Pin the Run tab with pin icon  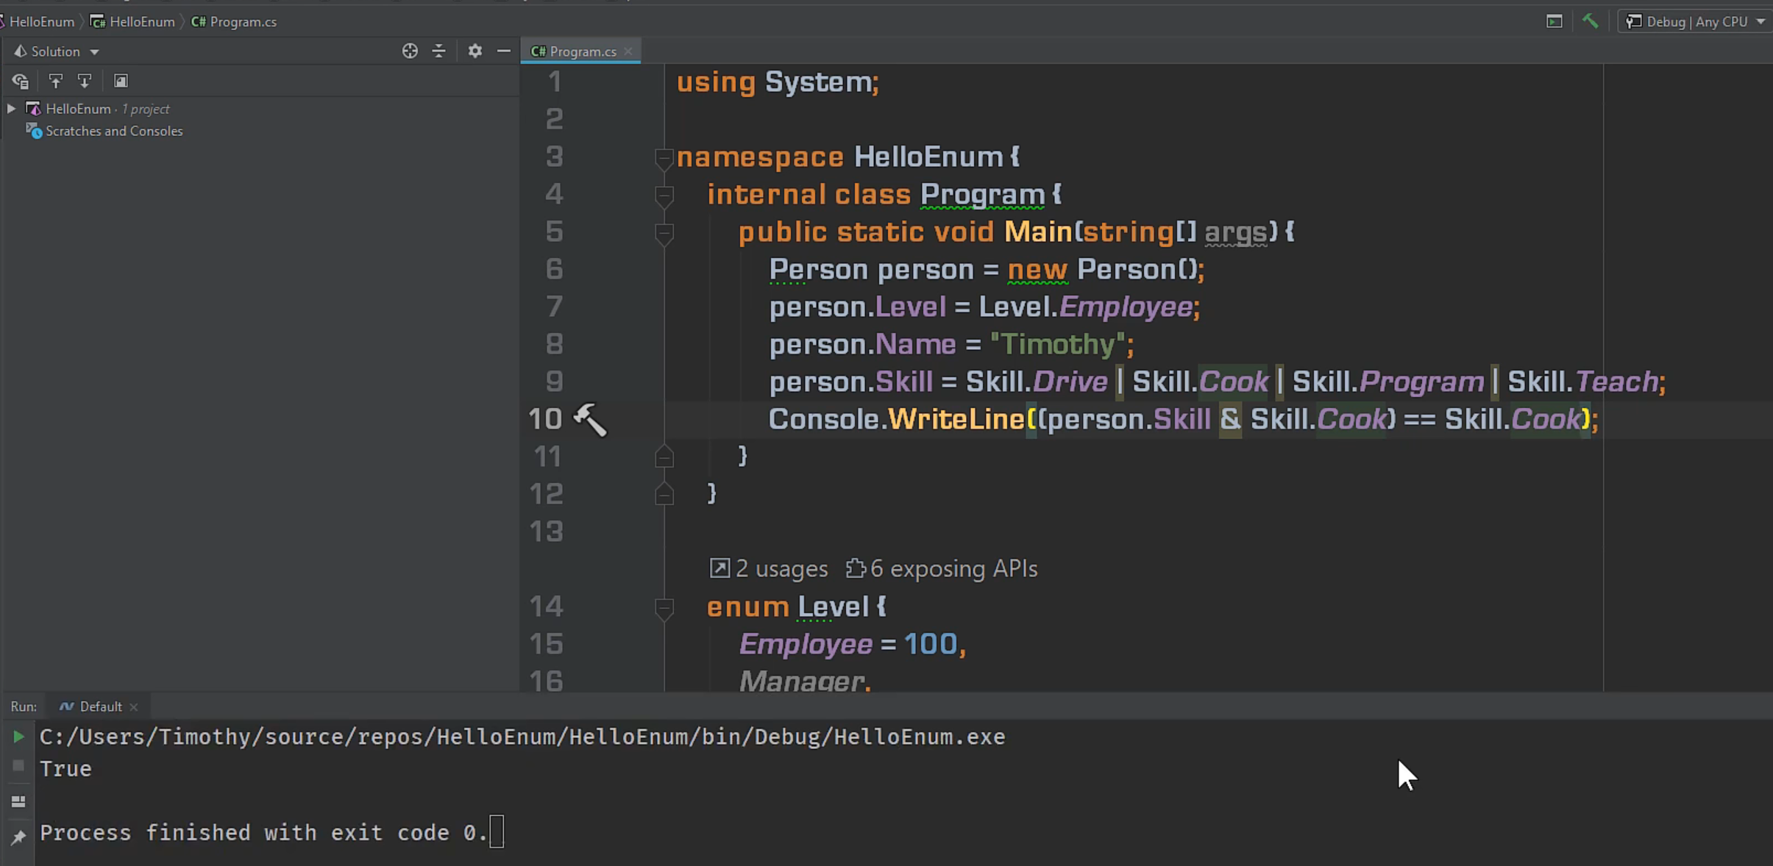point(18,837)
